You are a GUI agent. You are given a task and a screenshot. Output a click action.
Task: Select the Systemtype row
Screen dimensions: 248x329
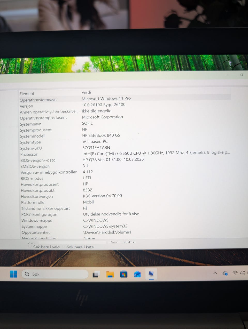click(x=125, y=142)
